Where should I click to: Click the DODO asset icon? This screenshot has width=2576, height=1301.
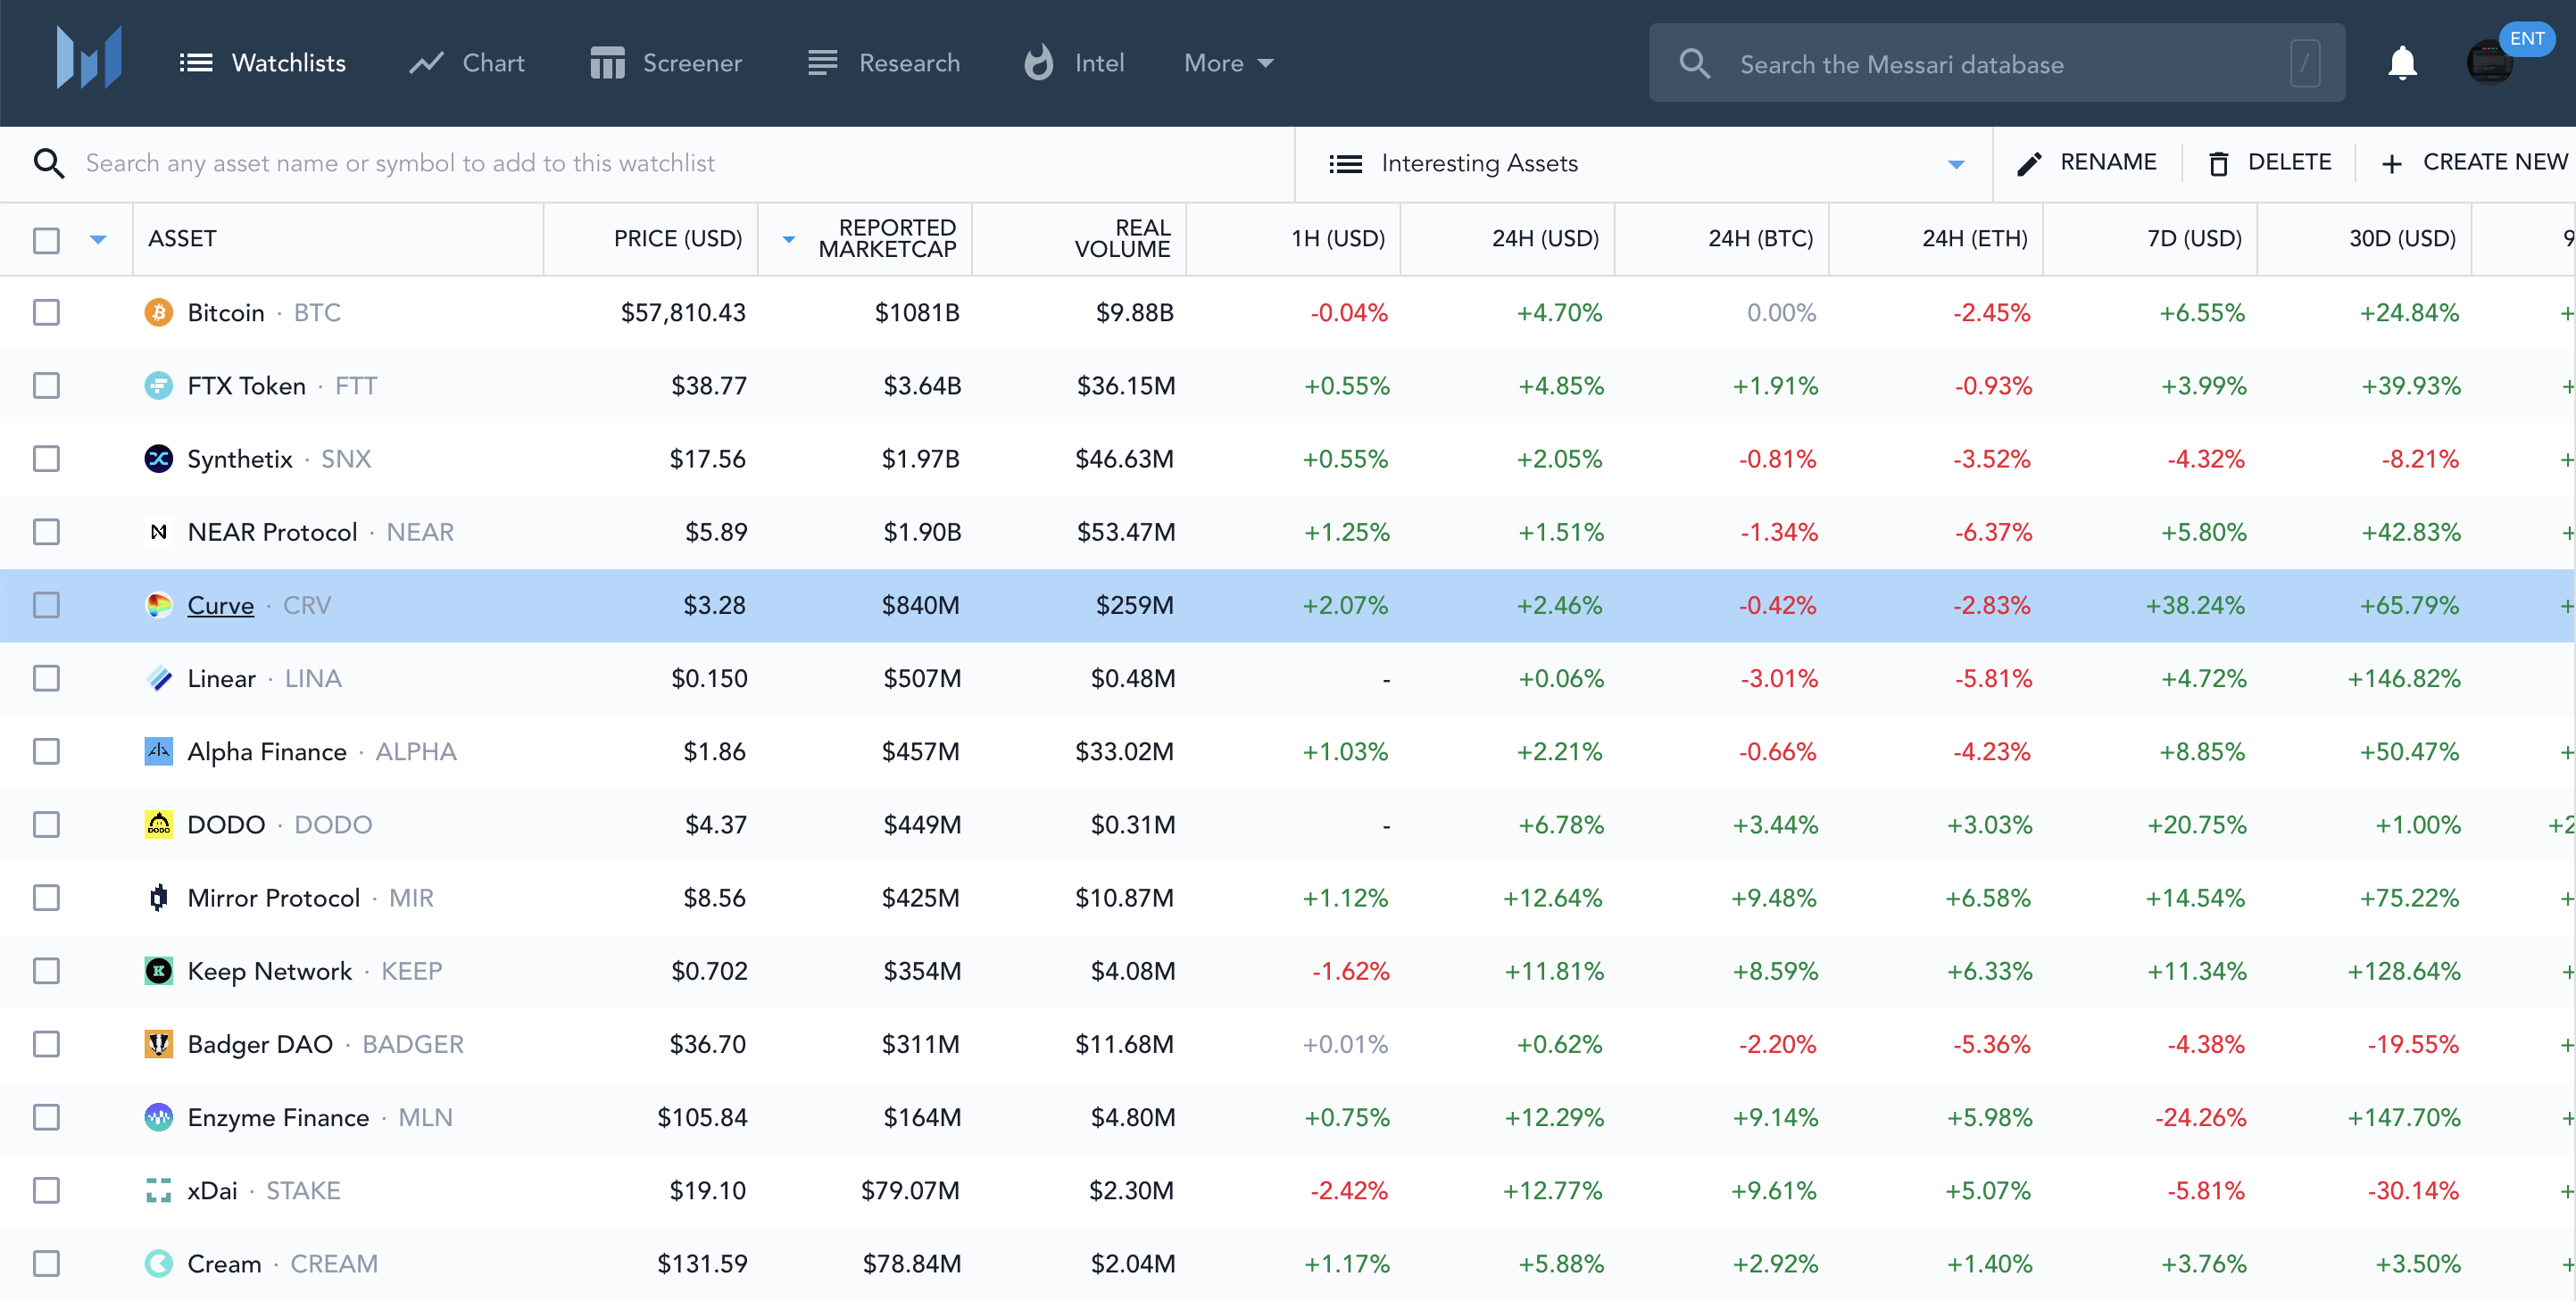pos(158,825)
